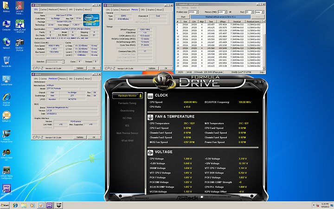
Task: Open the File menu in LinX
Action: pyautogui.click(x=178, y=8)
